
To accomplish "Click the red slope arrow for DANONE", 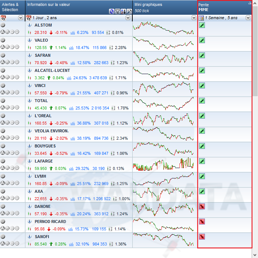I will click(x=202, y=206).
